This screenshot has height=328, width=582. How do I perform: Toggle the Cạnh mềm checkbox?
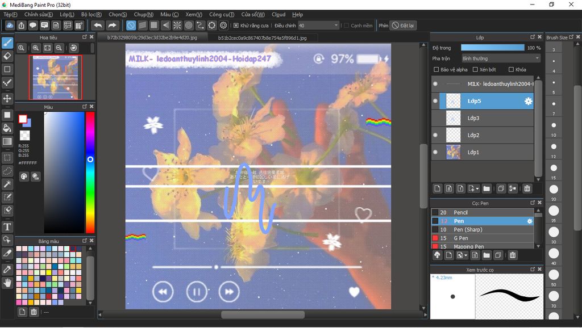click(346, 26)
